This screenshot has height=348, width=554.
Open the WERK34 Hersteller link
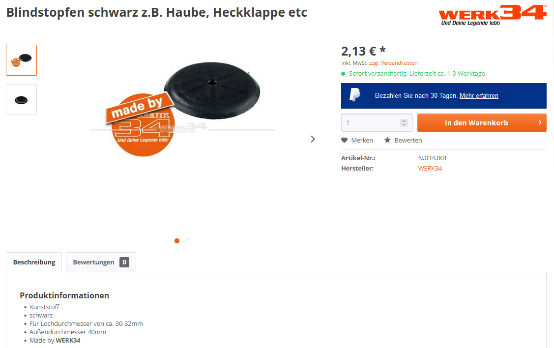click(x=430, y=169)
